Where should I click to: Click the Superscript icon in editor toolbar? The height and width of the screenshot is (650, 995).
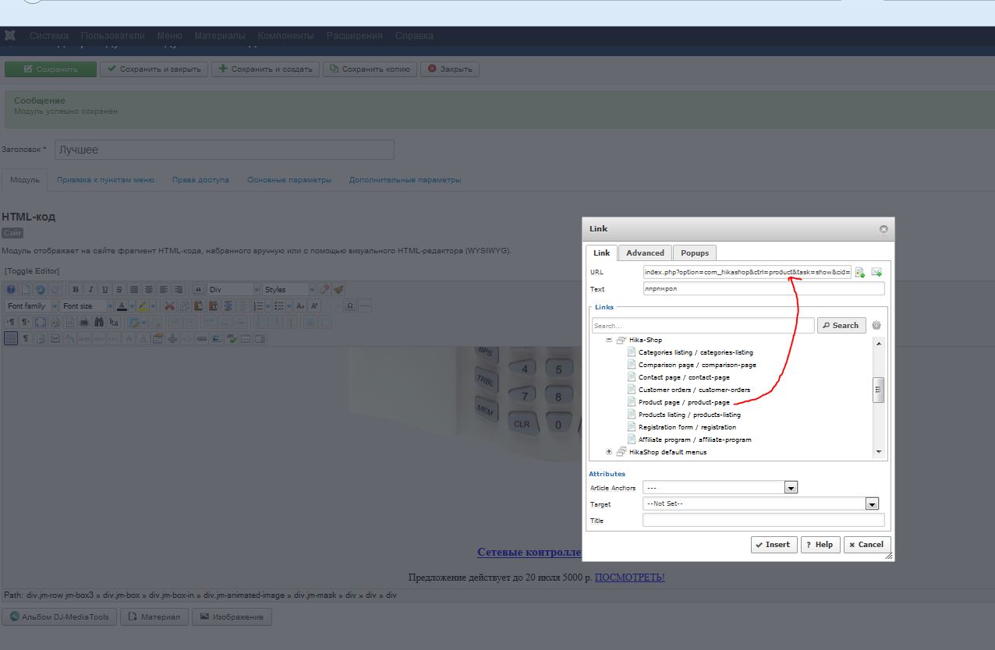click(313, 306)
